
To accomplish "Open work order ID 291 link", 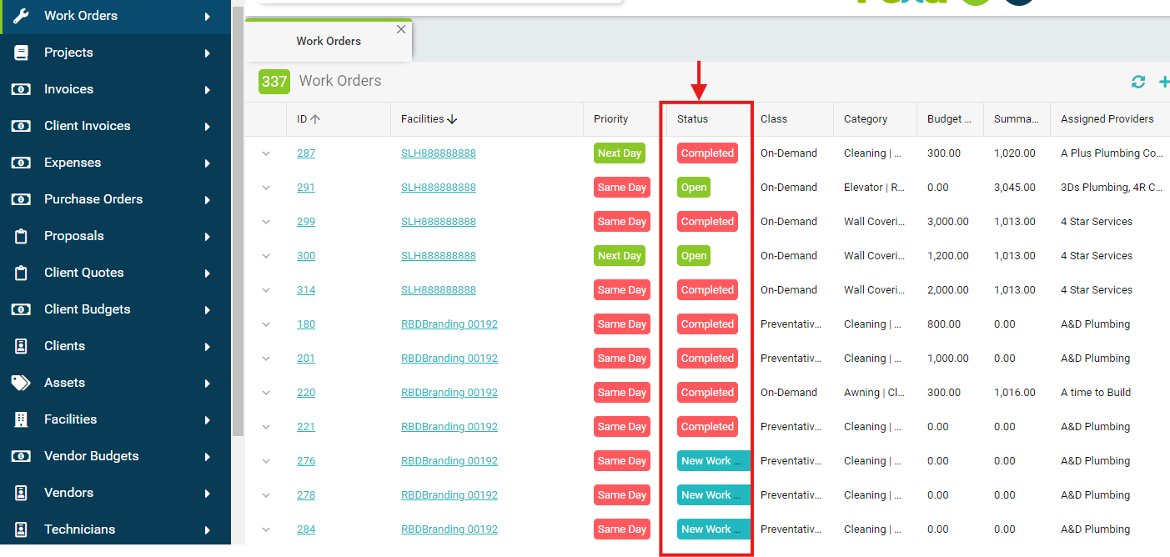I will click(306, 188).
